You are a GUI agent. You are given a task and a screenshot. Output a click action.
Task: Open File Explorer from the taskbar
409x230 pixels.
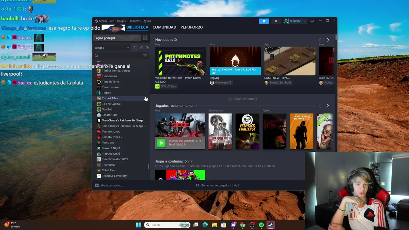(x=214, y=225)
